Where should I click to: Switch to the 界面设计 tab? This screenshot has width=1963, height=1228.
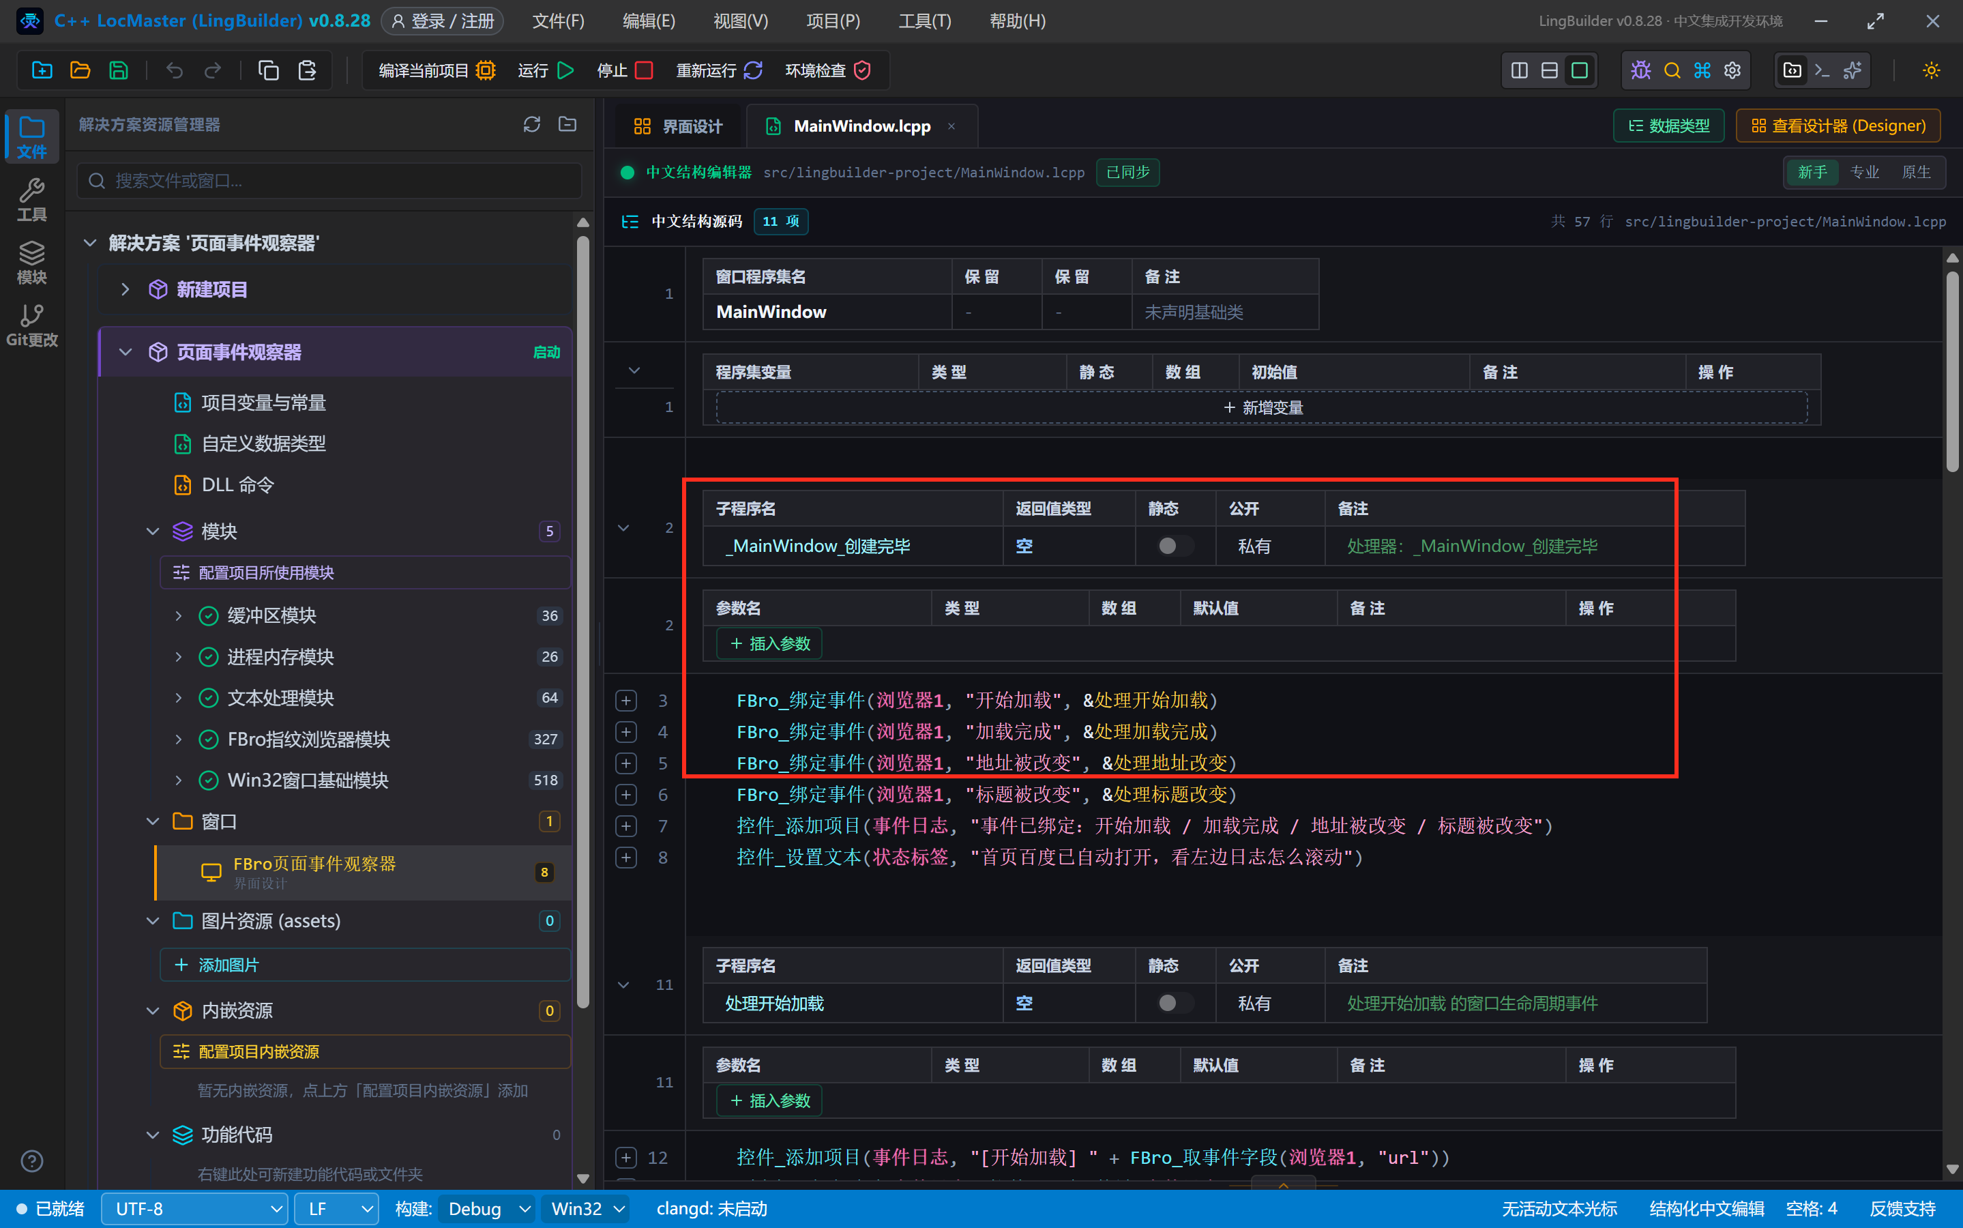[678, 126]
